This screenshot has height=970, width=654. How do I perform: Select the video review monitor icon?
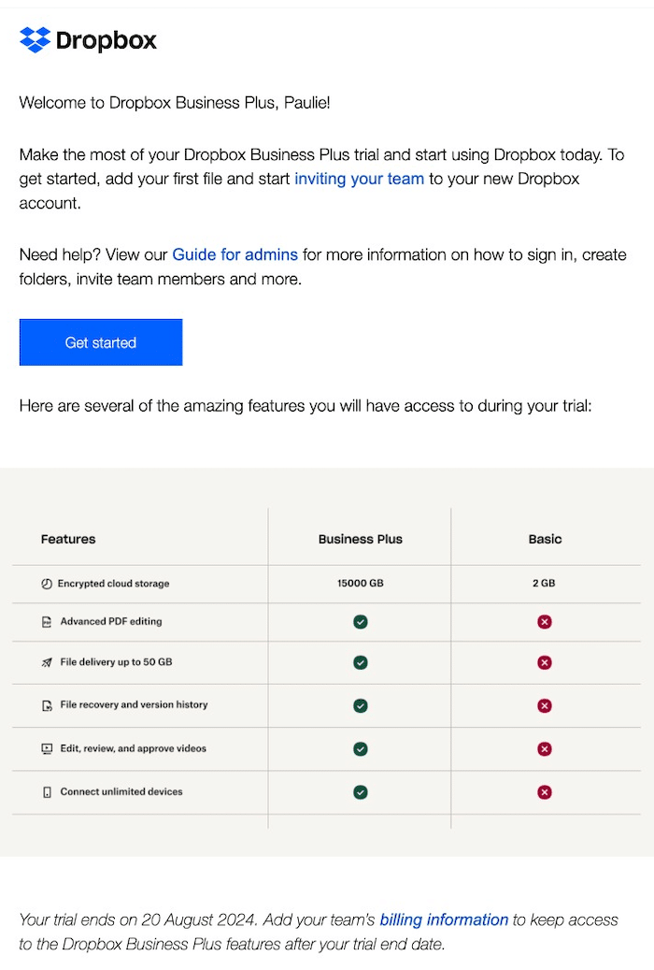(46, 748)
